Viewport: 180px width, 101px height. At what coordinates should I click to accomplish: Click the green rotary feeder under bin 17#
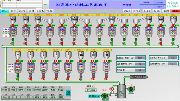click(x=136, y=40)
